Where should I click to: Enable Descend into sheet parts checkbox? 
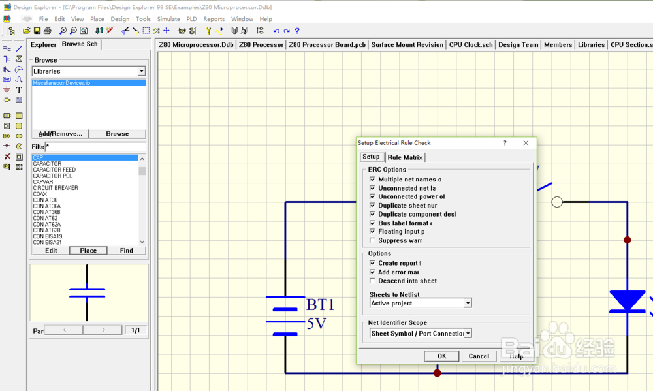372,281
